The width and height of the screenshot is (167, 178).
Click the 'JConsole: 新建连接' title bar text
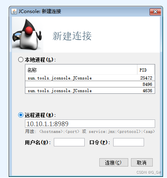click(40, 11)
